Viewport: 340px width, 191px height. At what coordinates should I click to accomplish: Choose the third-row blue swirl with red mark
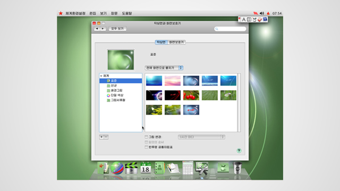pyautogui.click(x=191, y=110)
